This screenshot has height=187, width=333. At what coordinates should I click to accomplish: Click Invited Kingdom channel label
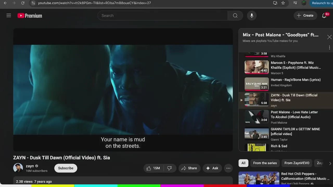click(x=281, y=85)
